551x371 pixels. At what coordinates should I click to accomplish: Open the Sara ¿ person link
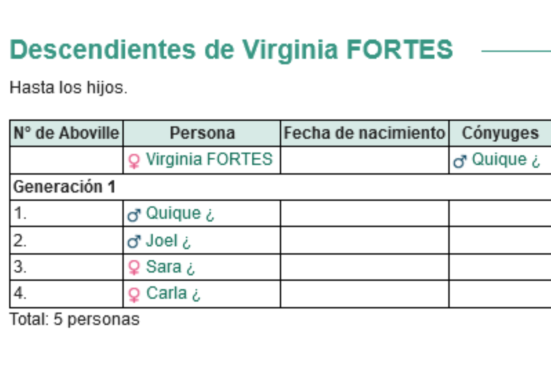(x=170, y=267)
